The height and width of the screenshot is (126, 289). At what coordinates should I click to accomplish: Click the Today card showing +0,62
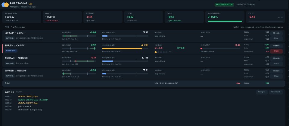point(144,17)
